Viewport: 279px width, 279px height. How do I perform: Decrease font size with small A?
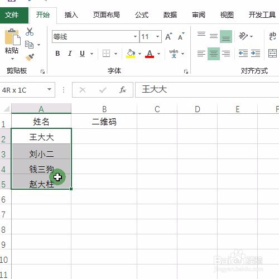181,36
